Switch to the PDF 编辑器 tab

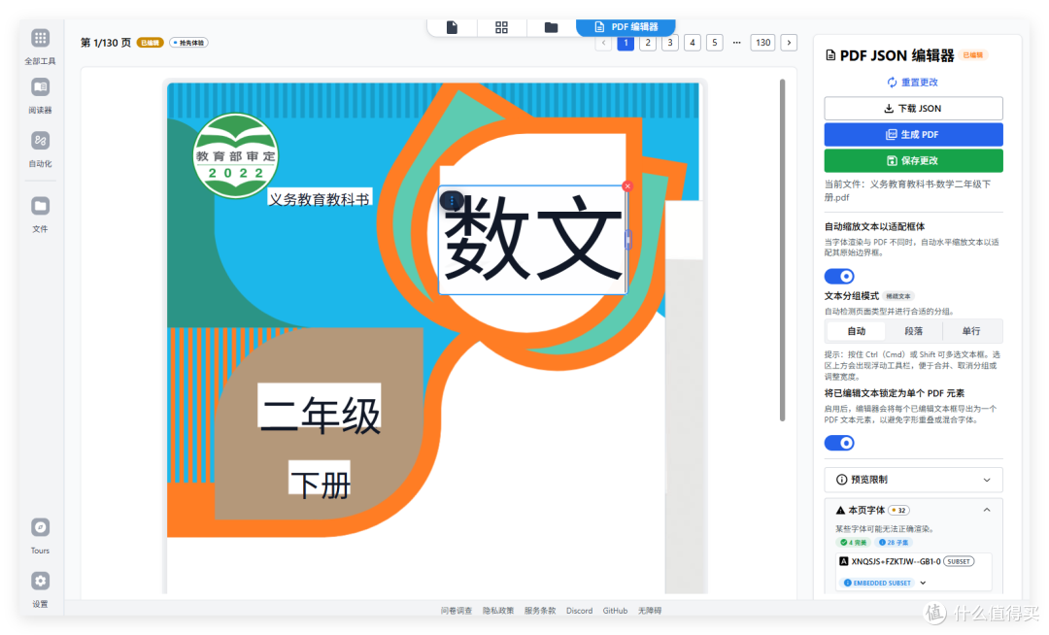626,27
